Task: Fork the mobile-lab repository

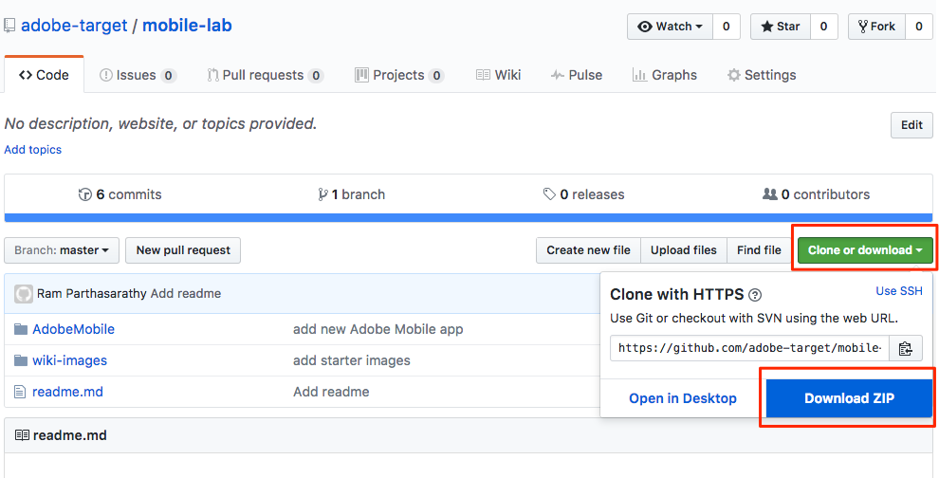Action: click(875, 27)
